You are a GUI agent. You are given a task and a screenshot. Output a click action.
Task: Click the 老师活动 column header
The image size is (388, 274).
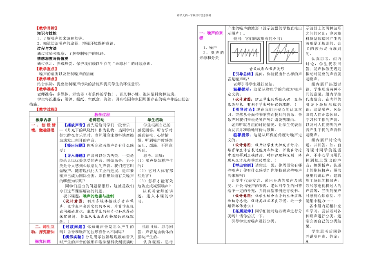click(96, 119)
